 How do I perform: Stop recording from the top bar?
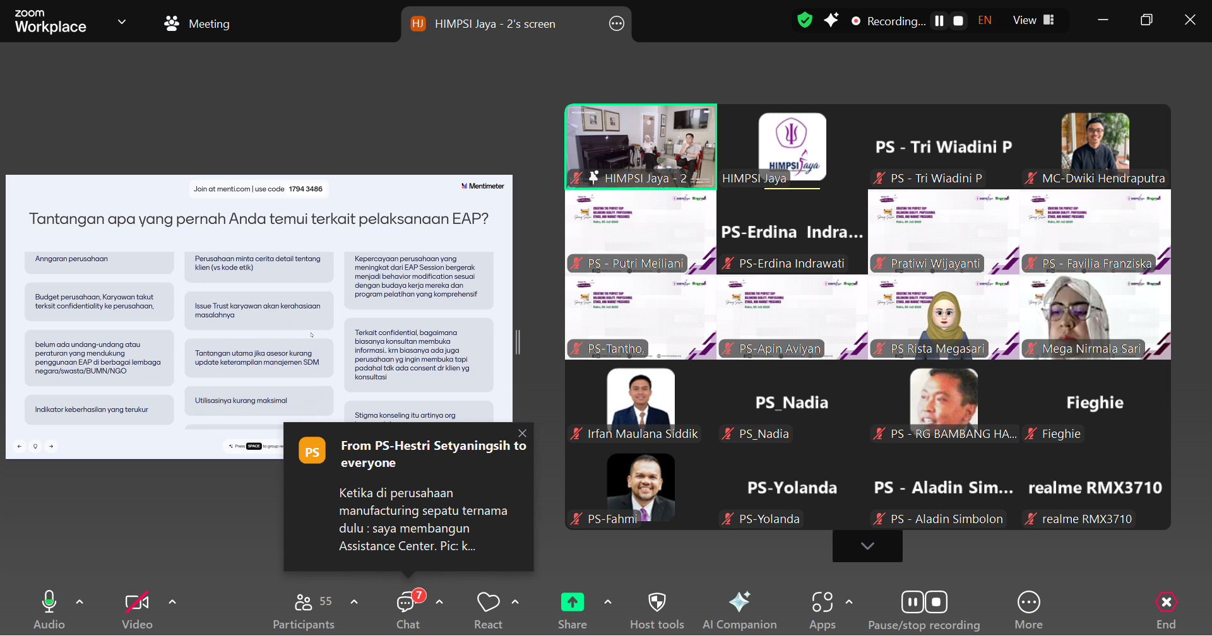coord(958,21)
